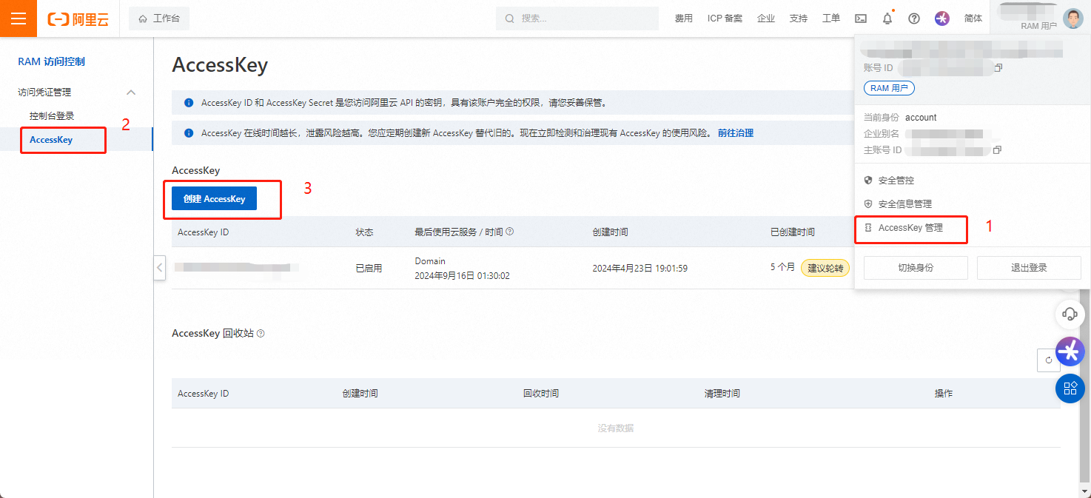
Task: Click the RAM 访问控制 sidebar title
Action: 52,62
